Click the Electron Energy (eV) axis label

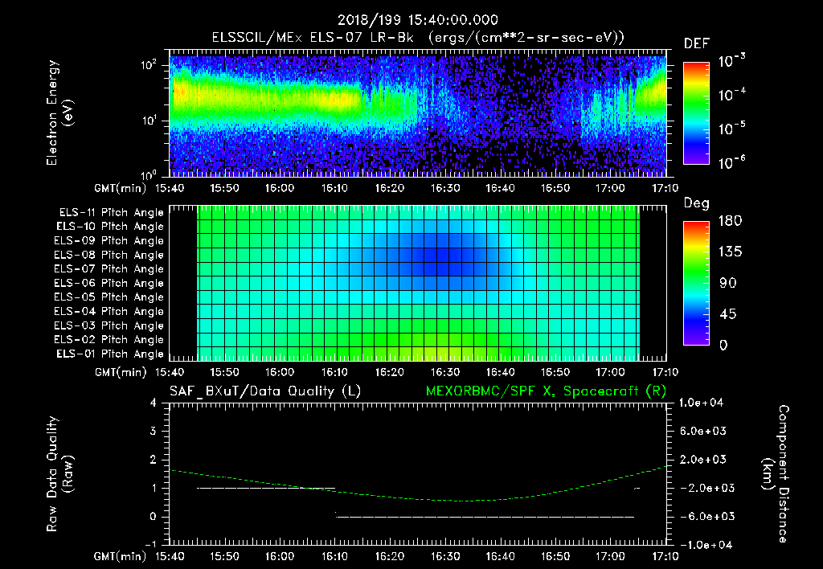[59, 113]
